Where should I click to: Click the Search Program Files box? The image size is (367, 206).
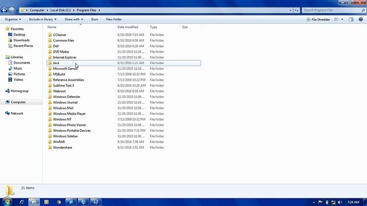click(x=334, y=10)
